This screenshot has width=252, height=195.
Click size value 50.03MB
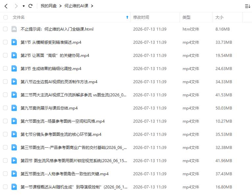click(224, 108)
